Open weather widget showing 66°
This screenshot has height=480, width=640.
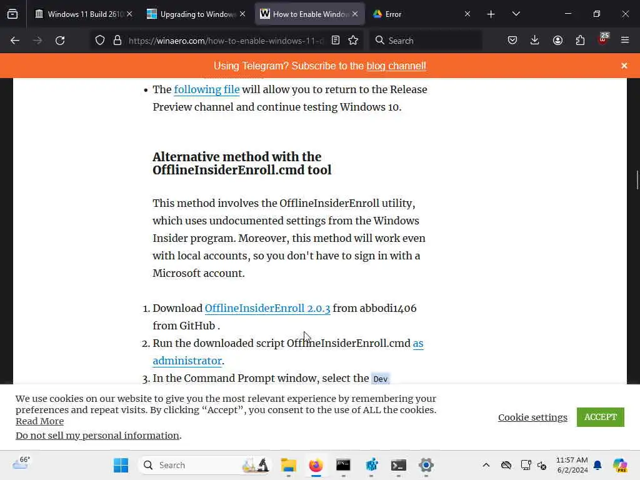(21, 463)
